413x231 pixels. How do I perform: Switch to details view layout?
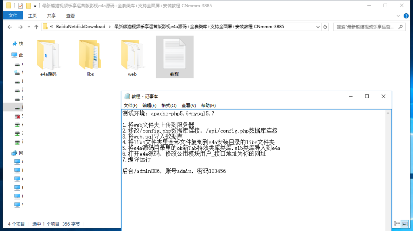[x=397, y=224]
